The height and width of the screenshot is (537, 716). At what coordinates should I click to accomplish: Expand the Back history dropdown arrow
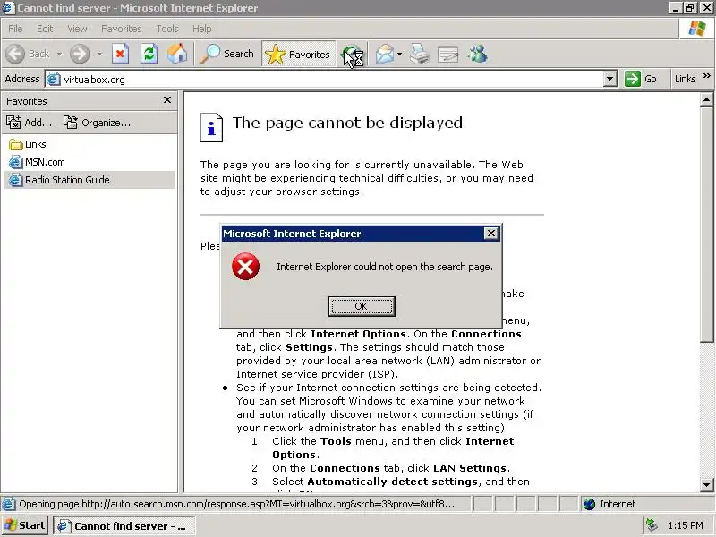pos(59,55)
